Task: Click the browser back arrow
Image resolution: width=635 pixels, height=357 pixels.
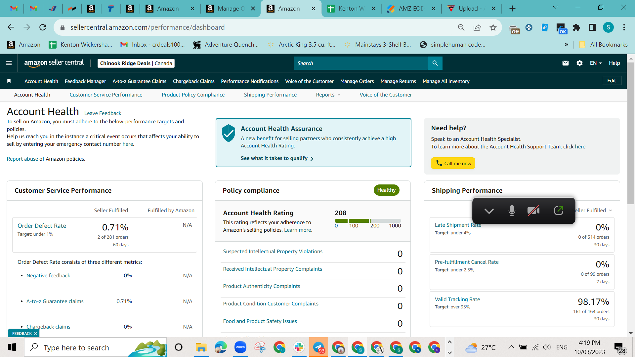Action: tap(11, 27)
